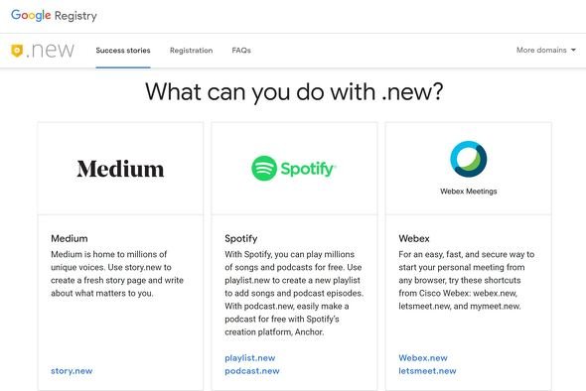Screen dimensions: 586x391
Task: Open the Webex.new link
Action: [423, 358]
